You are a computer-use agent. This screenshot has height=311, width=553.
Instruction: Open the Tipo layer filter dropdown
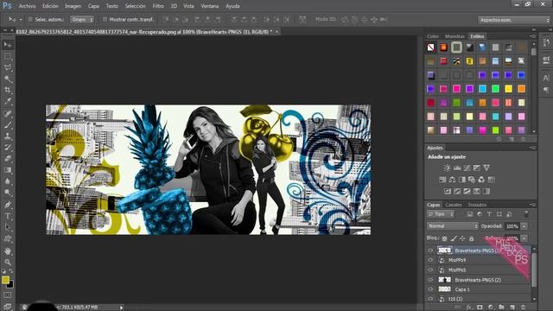coord(441,214)
